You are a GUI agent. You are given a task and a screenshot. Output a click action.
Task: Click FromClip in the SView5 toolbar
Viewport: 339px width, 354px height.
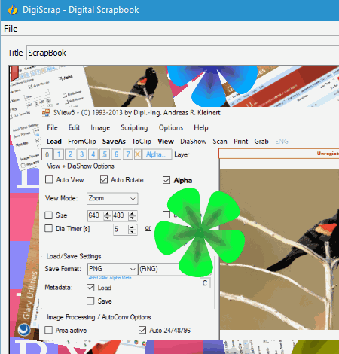[82, 142]
